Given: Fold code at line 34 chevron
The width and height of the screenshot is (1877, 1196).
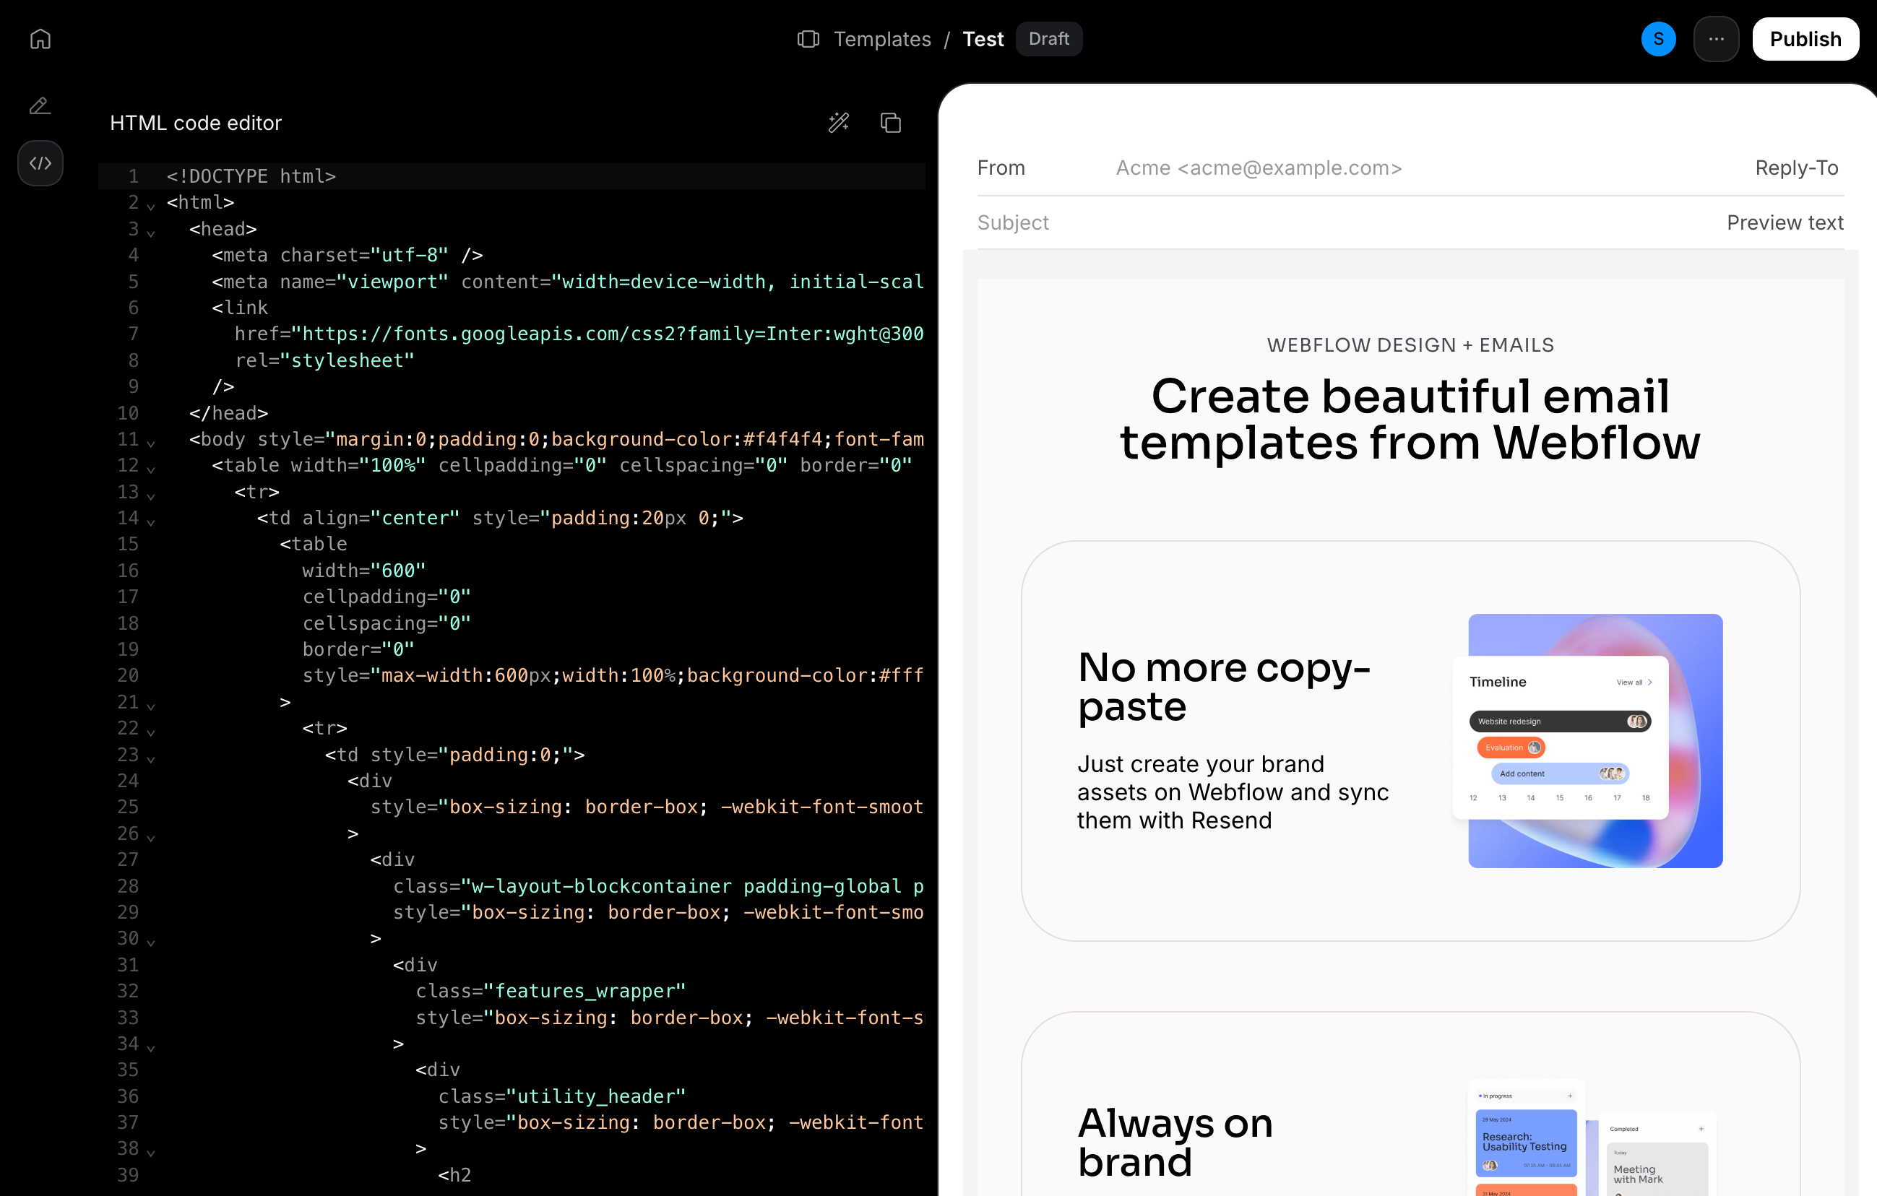Looking at the screenshot, I should point(150,1048).
